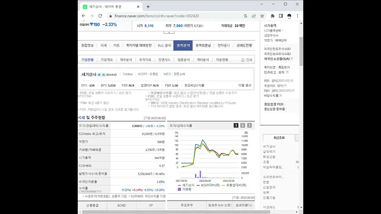
Task: Open help icon next to PBR BPS
Action: click(x=293, y=91)
